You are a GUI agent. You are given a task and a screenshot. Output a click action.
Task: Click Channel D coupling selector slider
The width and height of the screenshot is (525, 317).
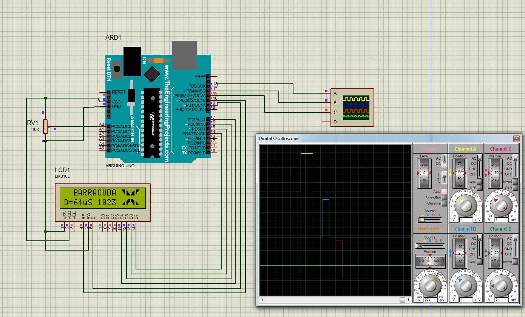point(515,246)
